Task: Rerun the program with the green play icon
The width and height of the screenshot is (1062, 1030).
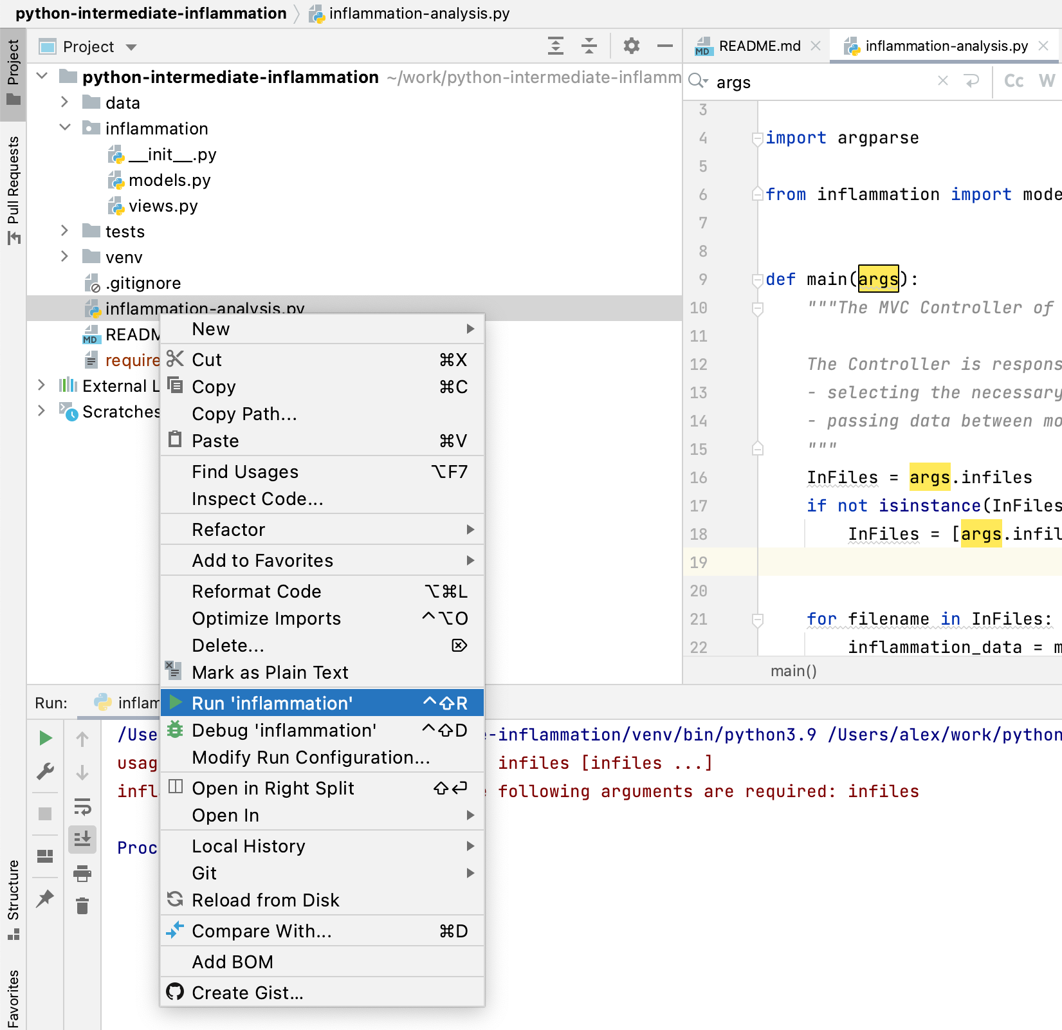Action: tap(45, 737)
